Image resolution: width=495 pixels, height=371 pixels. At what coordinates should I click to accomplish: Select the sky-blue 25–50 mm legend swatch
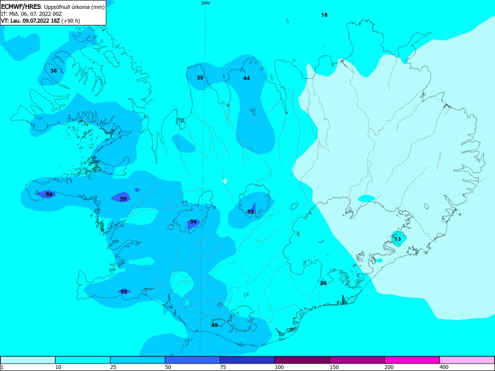point(138,360)
